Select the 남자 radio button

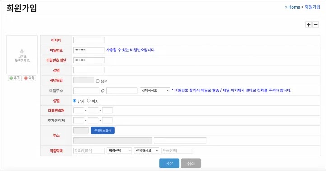75,101
